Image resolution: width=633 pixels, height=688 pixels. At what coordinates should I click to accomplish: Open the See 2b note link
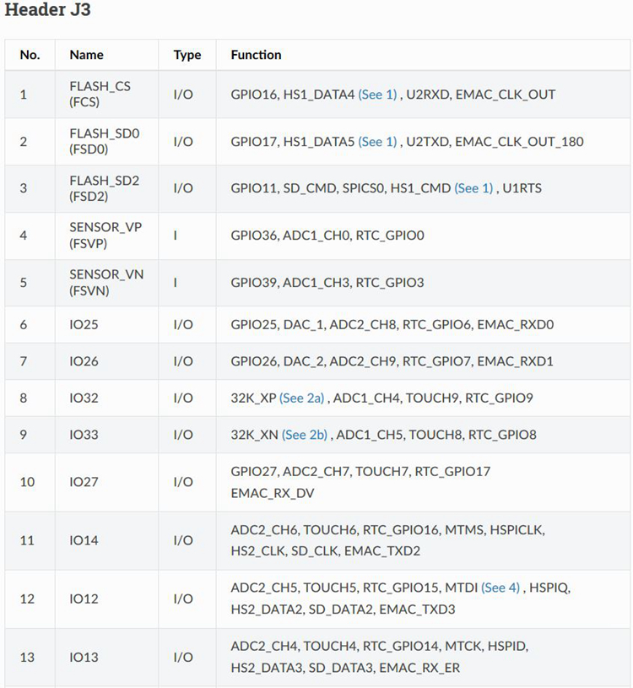coord(305,435)
